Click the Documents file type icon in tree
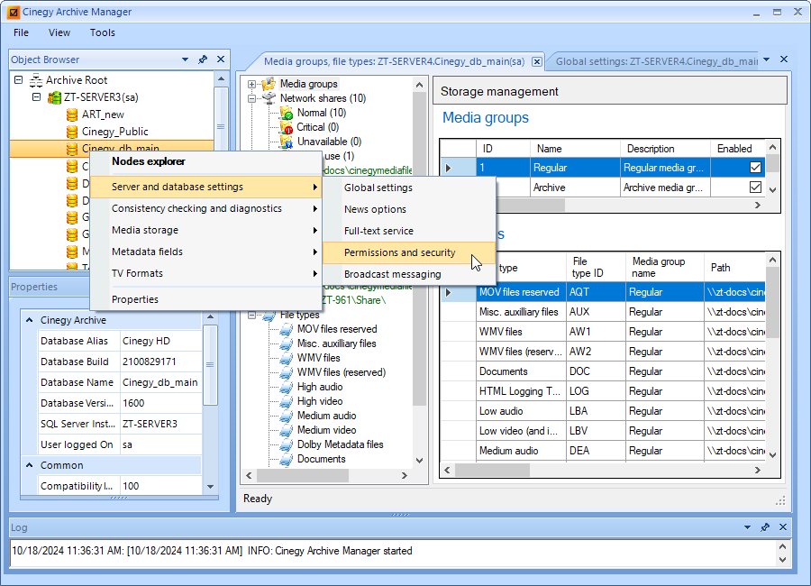 click(286, 459)
